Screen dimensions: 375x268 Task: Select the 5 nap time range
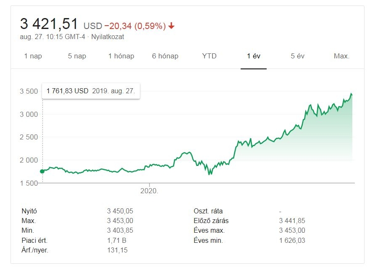77,56
